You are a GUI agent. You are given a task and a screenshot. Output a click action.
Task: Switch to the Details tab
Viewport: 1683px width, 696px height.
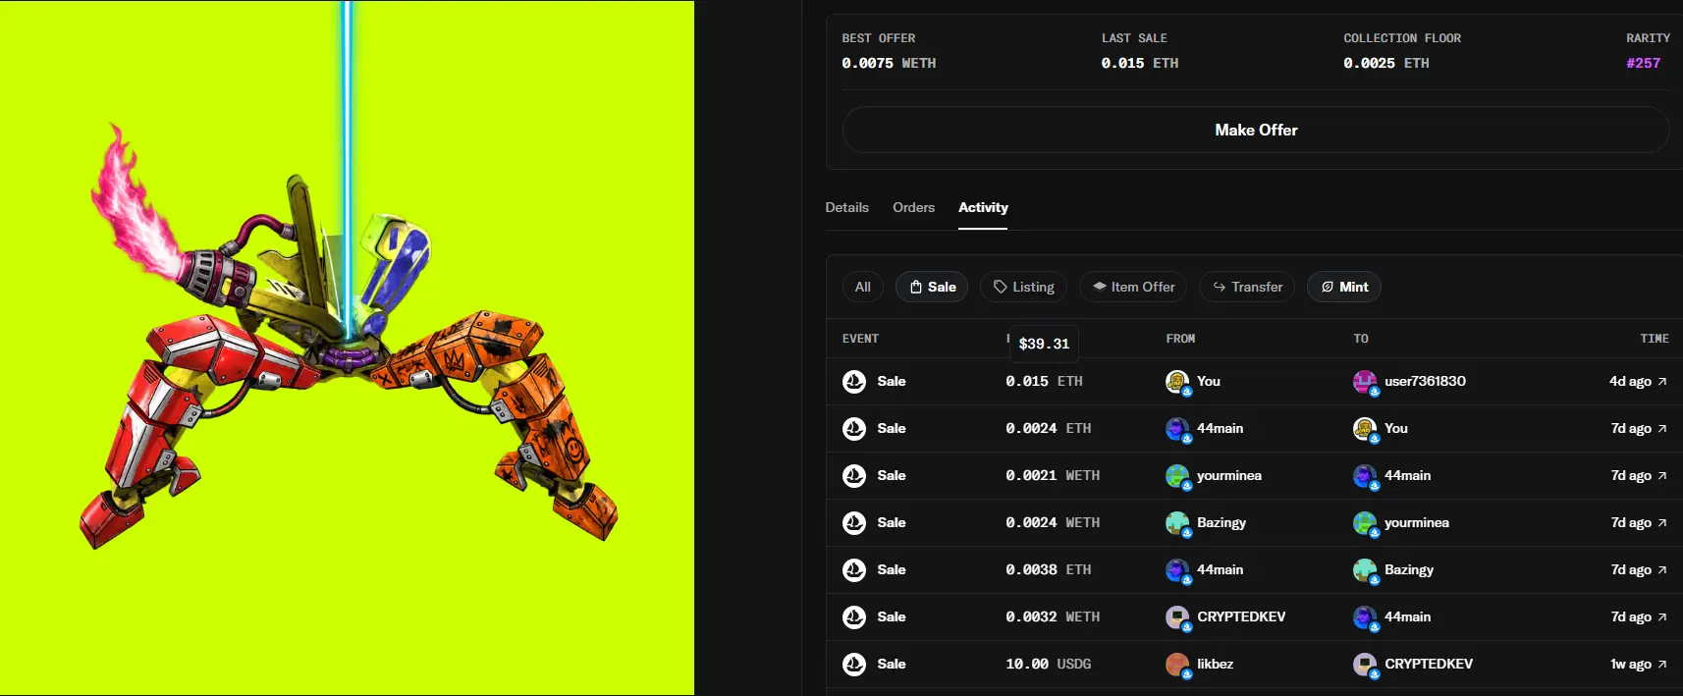(x=847, y=207)
